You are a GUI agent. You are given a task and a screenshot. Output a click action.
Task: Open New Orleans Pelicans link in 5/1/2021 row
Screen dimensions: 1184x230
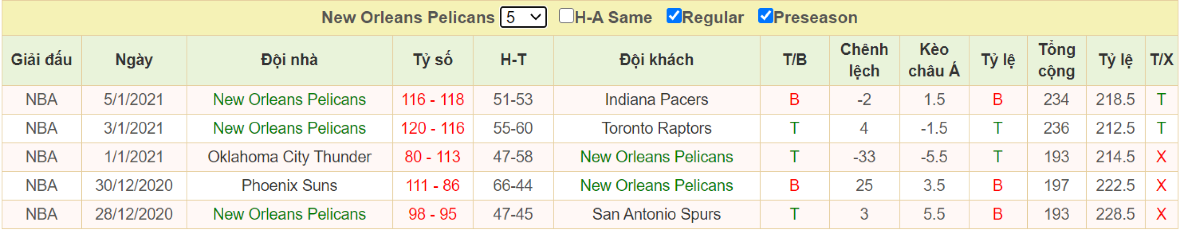(x=290, y=100)
